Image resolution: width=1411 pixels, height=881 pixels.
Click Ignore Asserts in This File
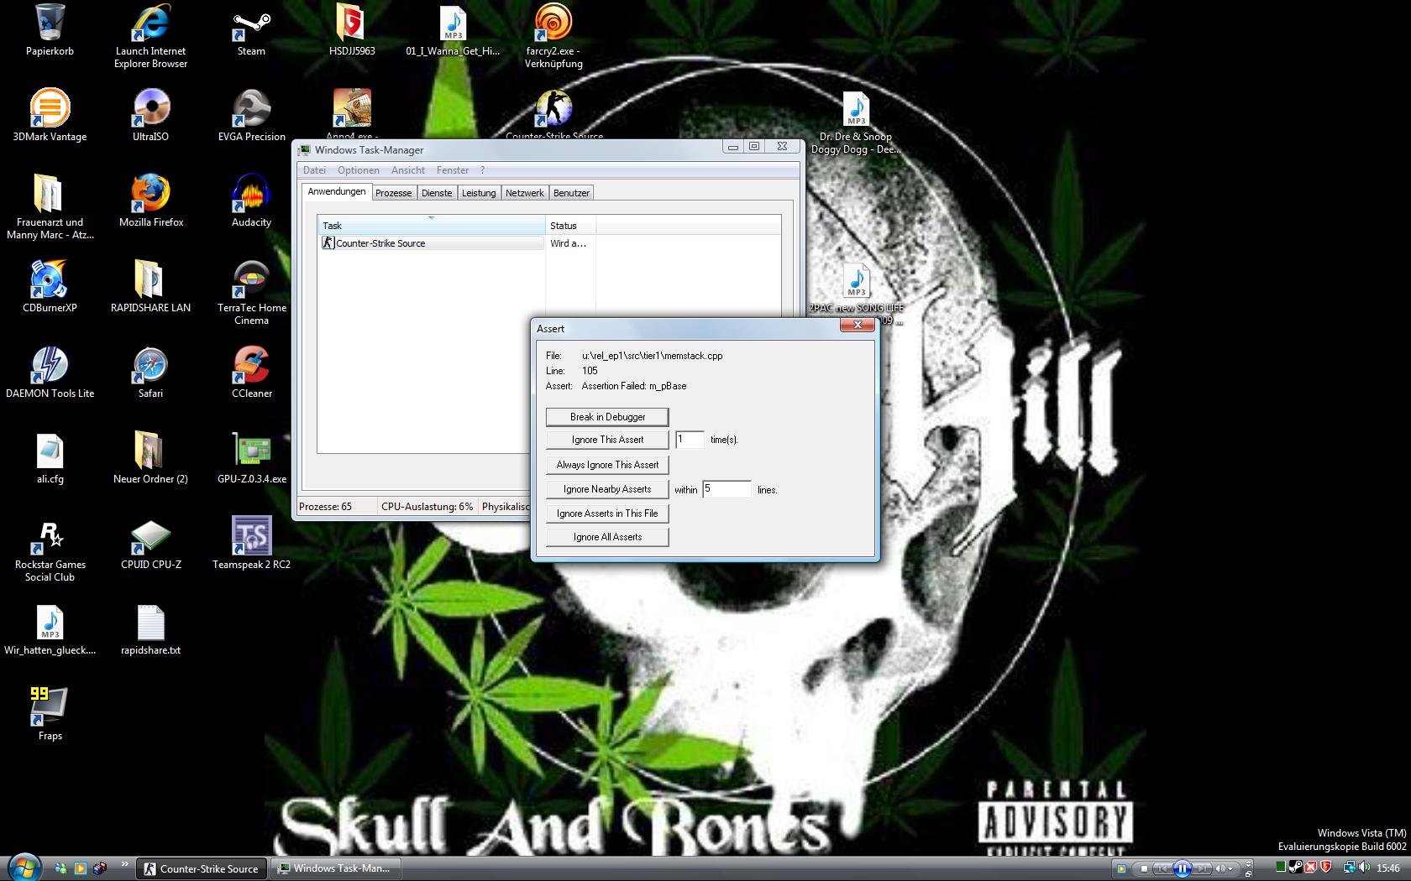[x=607, y=513]
